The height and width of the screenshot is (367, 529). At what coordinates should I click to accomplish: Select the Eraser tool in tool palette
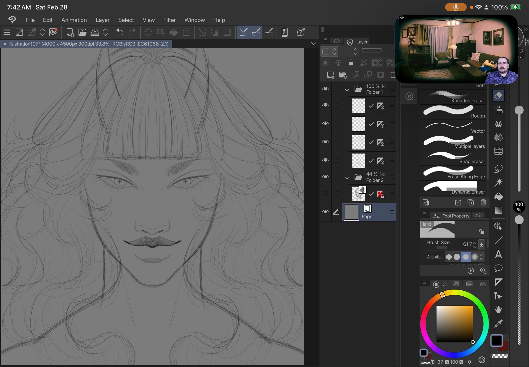[x=498, y=96]
